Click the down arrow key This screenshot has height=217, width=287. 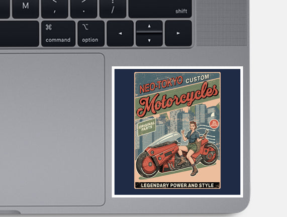149,40
